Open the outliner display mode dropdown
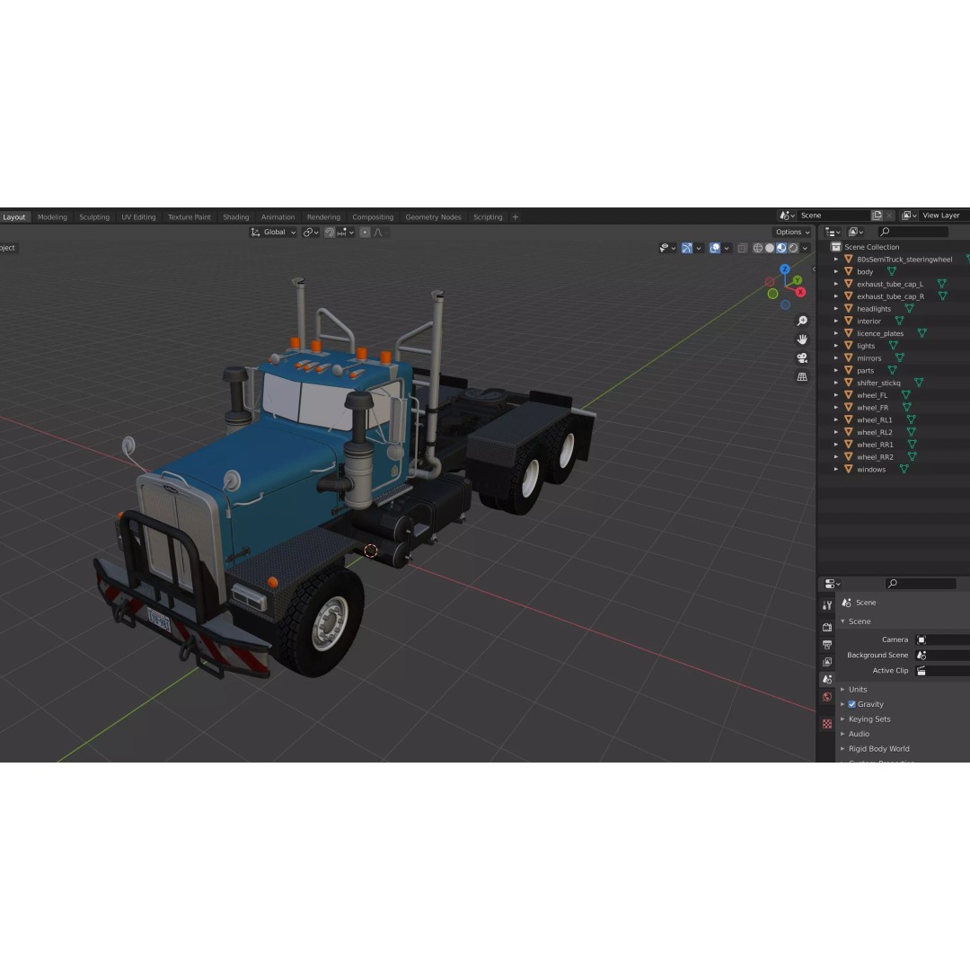The height and width of the screenshot is (970, 970). [x=856, y=232]
